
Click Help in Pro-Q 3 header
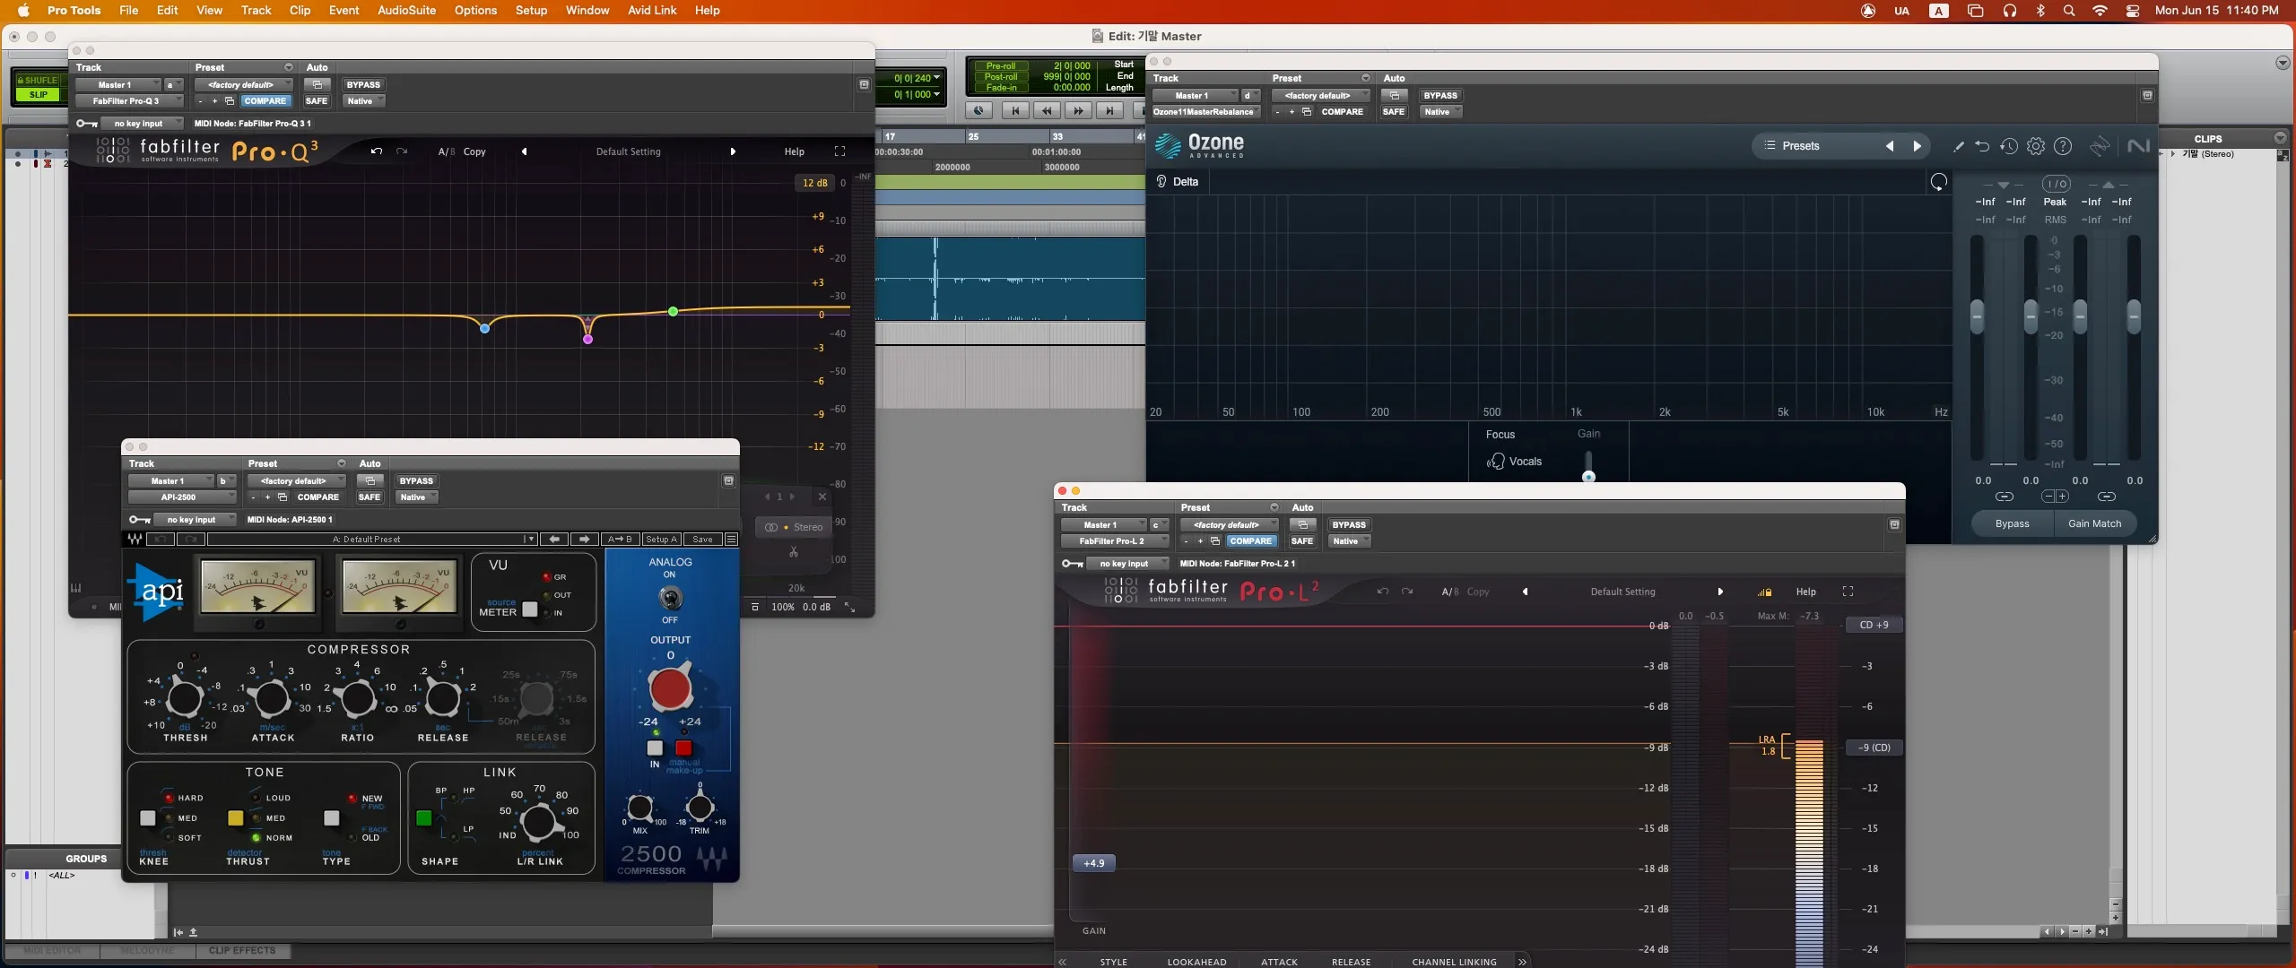coord(795,151)
